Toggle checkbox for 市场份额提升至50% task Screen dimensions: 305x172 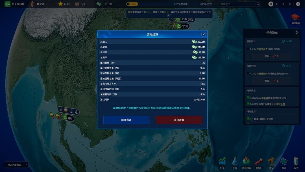click(x=248, y=73)
